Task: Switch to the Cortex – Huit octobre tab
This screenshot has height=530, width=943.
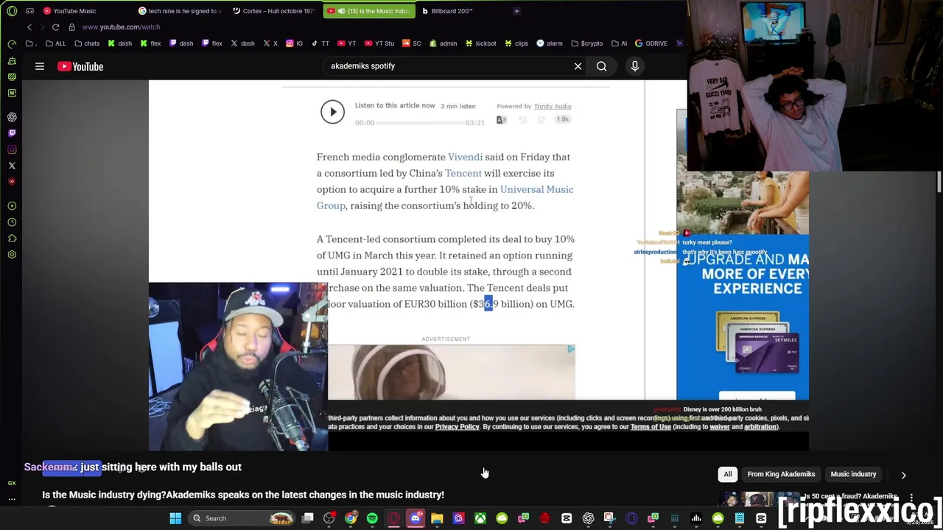Action: click(x=274, y=11)
